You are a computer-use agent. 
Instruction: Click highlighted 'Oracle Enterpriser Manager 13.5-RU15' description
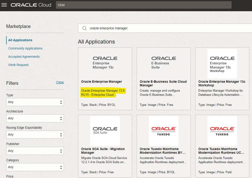pyautogui.click(x=103, y=93)
